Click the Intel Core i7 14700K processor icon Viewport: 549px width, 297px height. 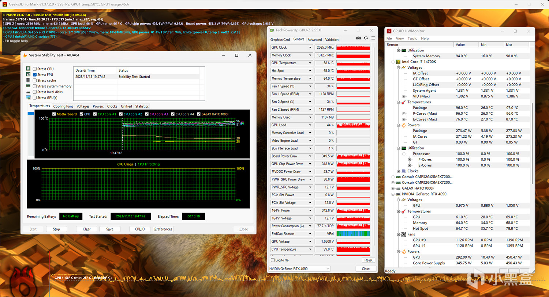(398, 62)
